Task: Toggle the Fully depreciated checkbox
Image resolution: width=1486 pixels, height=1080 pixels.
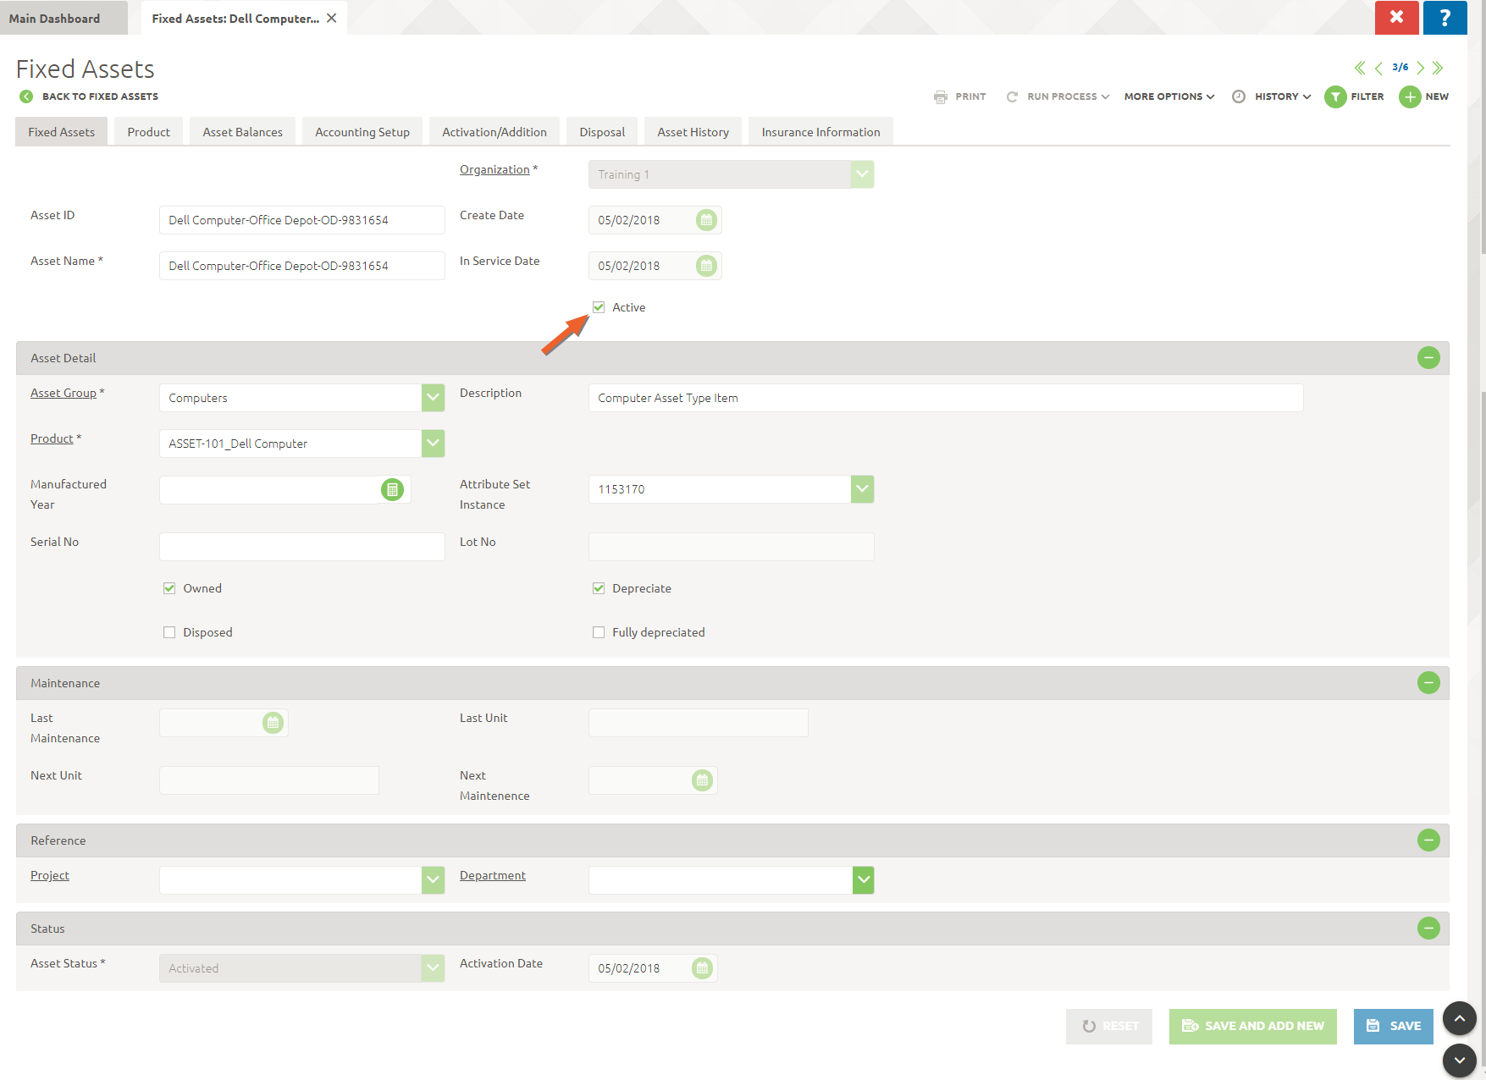Action: (x=599, y=632)
